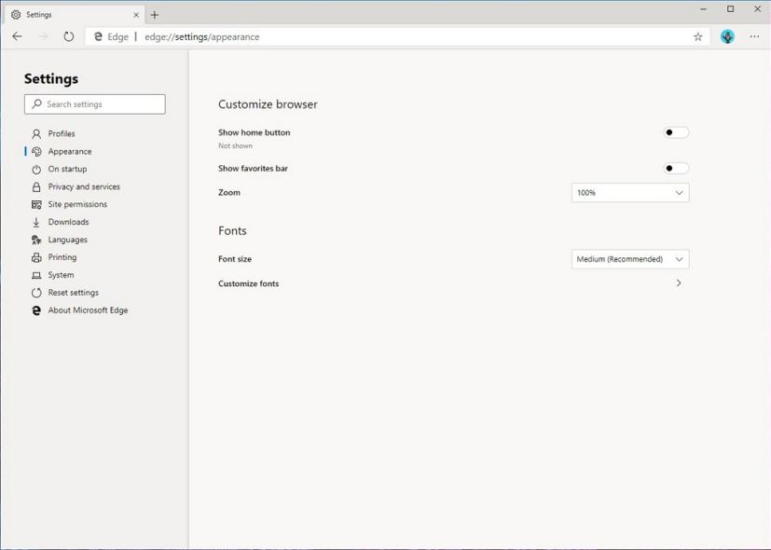Open the Zoom 100% dropdown
This screenshot has width=771, height=550.
coord(630,193)
